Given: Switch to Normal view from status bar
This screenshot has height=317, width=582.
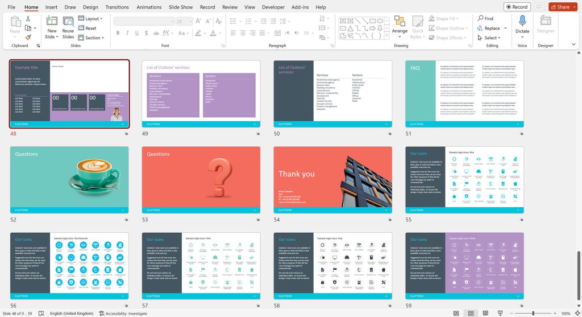Looking at the screenshot, I should click(x=456, y=313).
